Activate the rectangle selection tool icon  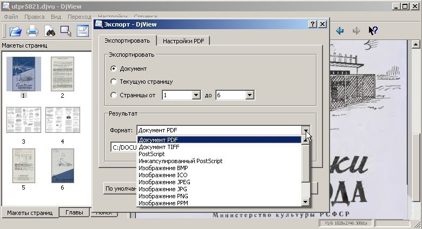[66, 31]
